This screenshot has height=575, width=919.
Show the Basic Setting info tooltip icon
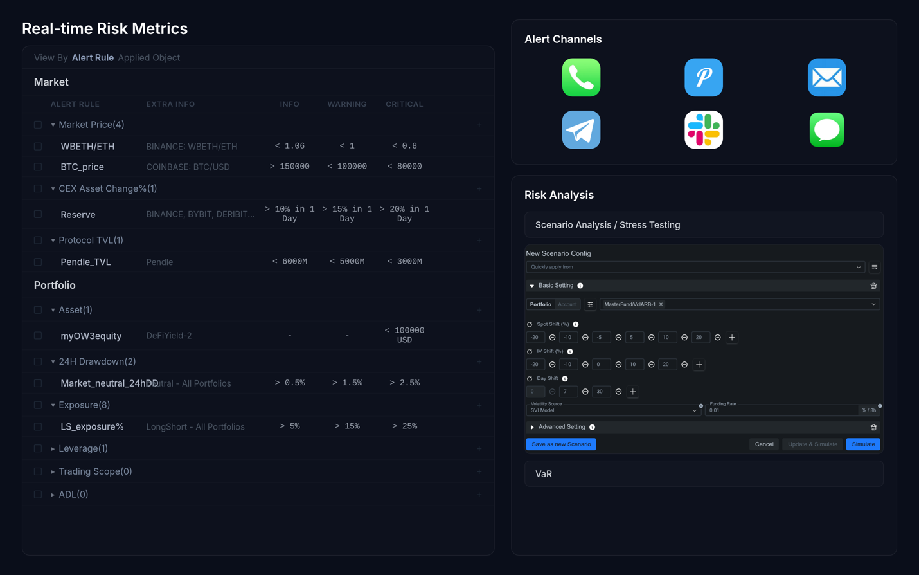pos(580,286)
